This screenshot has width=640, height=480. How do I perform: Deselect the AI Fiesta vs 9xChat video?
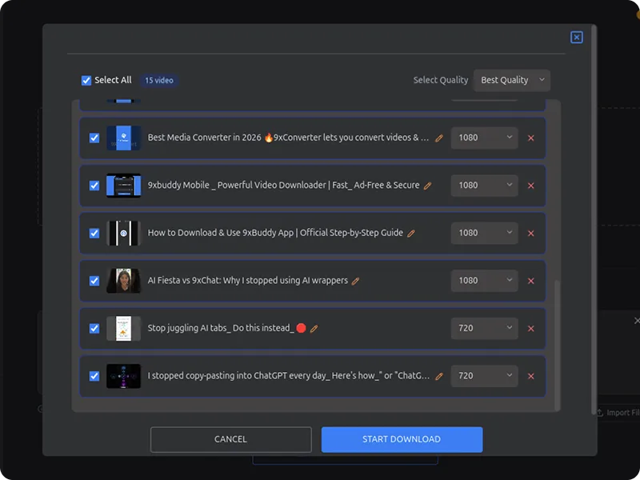pyautogui.click(x=94, y=281)
